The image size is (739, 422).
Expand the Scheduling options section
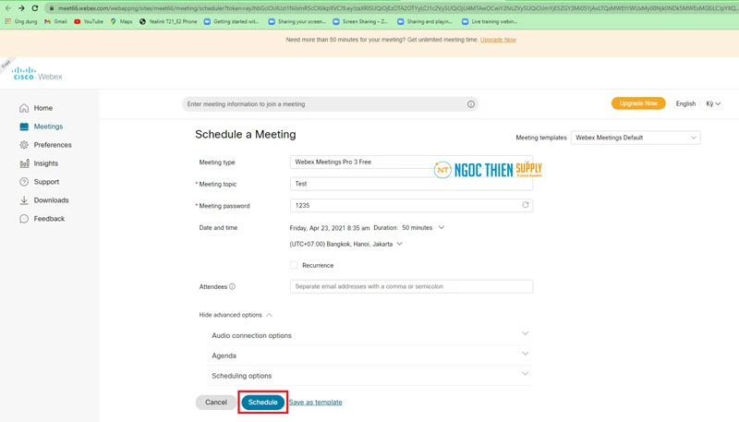pyautogui.click(x=370, y=376)
